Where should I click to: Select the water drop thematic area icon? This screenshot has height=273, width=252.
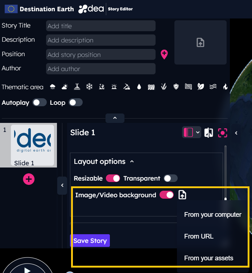coord(139,87)
